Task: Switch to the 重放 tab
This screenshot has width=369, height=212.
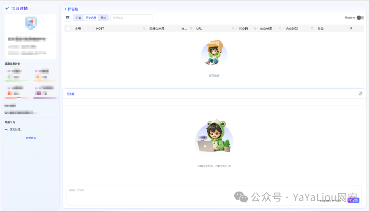Action: click(103, 18)
